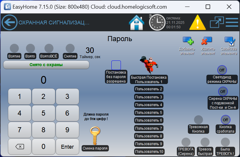Toggle Кнопка сработала Off switch

225,120
